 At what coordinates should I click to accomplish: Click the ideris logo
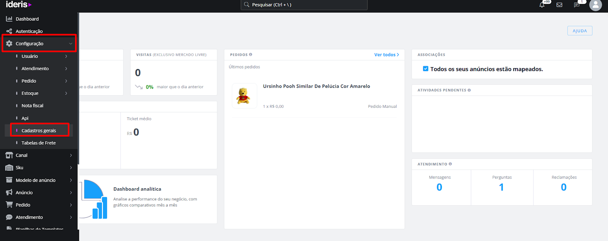tap(19, 5)
